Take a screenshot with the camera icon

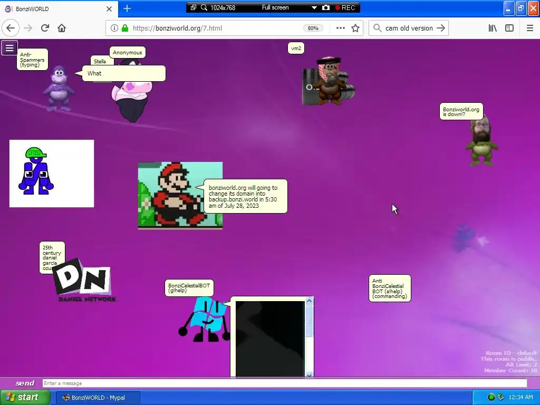pyautogui.click(x=326, y=7)
